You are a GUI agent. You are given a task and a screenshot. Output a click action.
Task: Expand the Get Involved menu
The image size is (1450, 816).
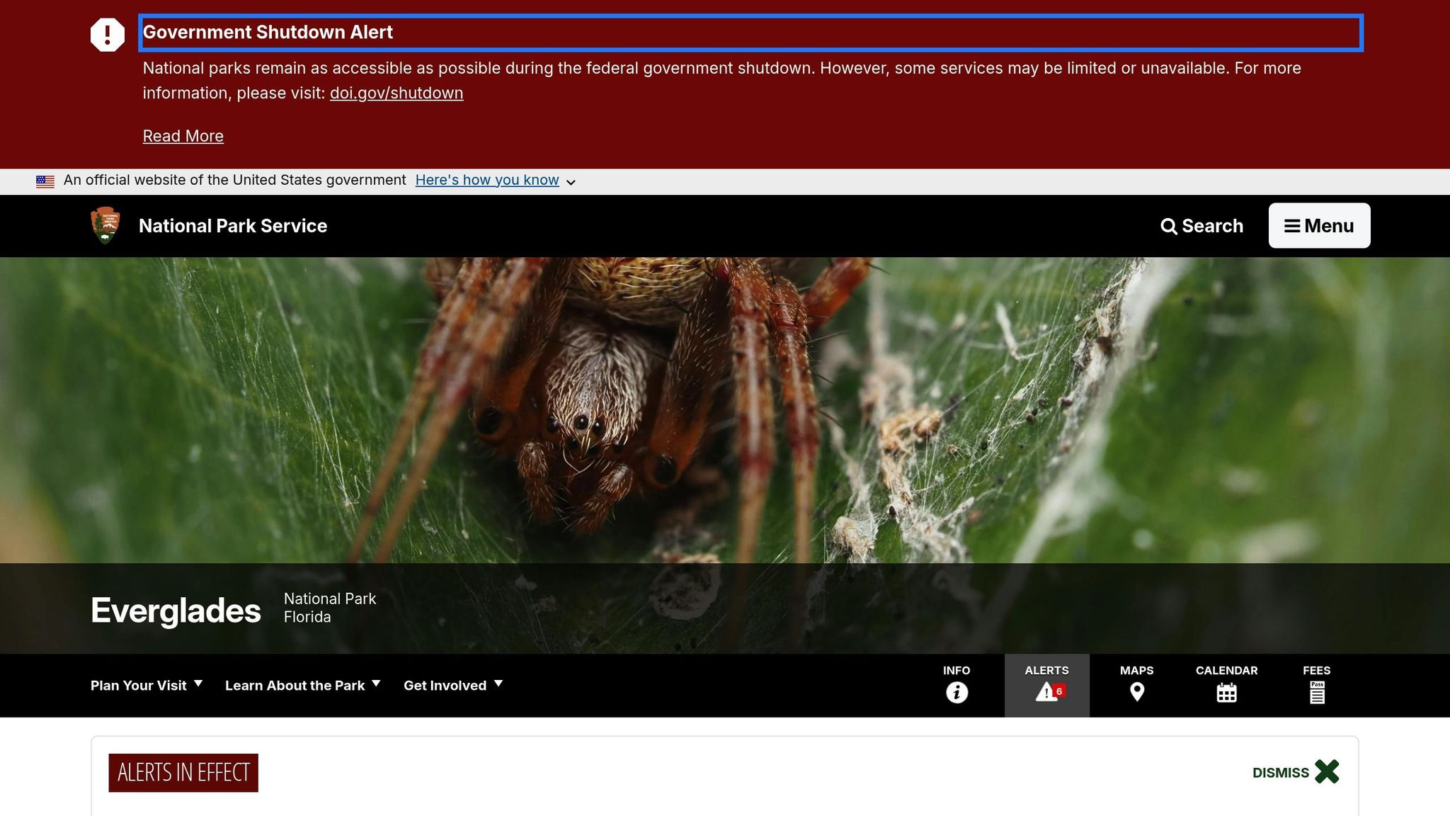[x=453, y=685]
